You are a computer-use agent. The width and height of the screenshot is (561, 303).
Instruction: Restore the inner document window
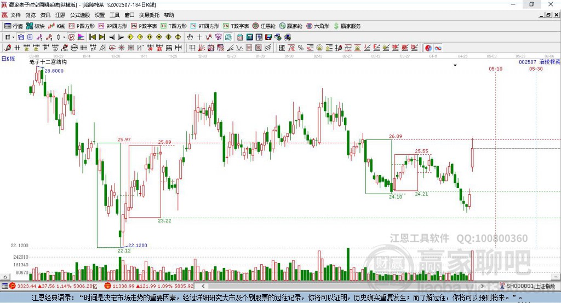click(548, 15)
